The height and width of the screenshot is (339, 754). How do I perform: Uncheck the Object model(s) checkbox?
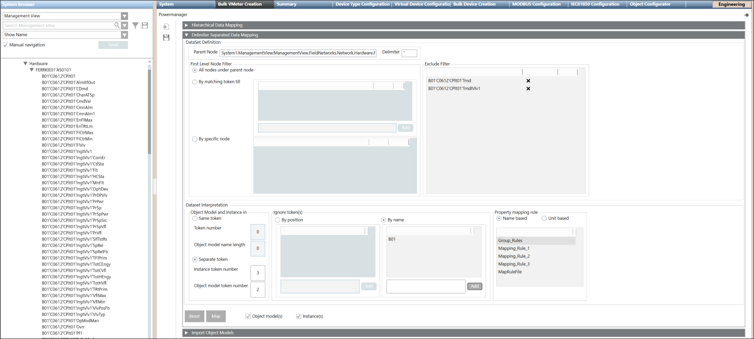click(248, 316)
